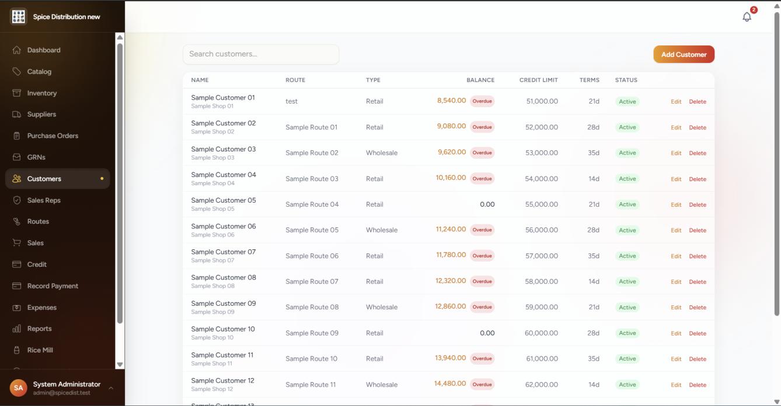Click the Routes icon in sidebar
The image size is (781, 406).
point(17,221)
